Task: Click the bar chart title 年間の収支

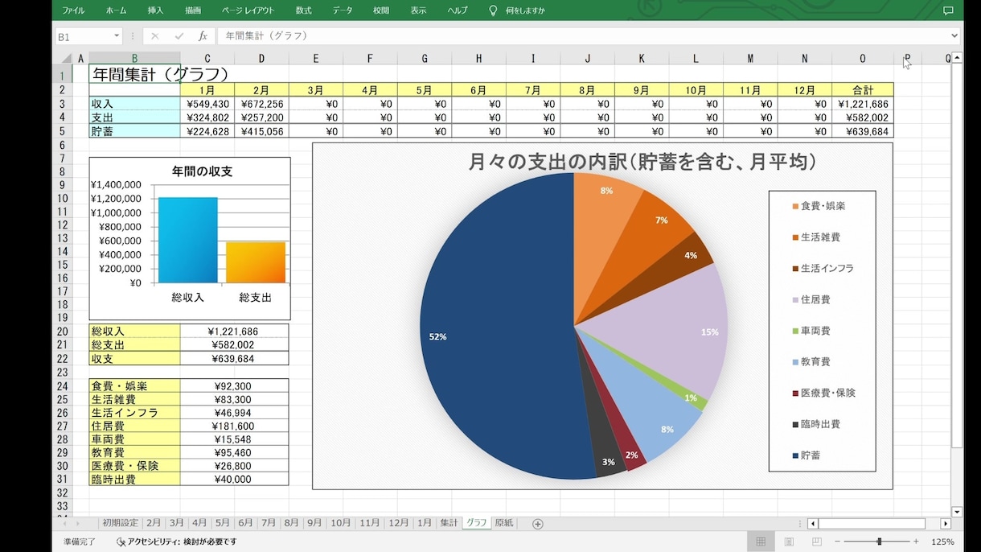Action: (203, 171)
